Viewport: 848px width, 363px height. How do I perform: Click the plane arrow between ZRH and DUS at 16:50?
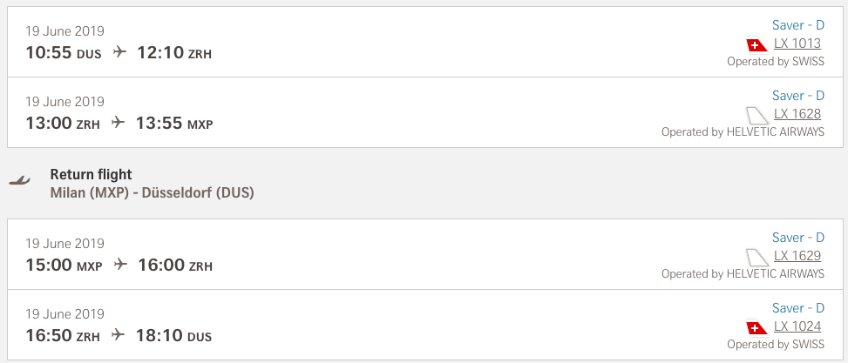tap(119, 335)
